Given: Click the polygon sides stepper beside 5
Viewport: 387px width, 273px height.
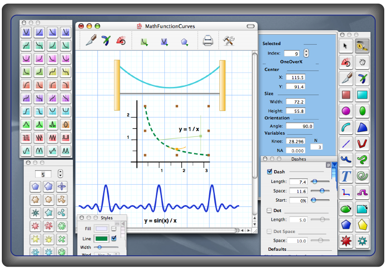Looking at the screenshot, I should point(60,174).
